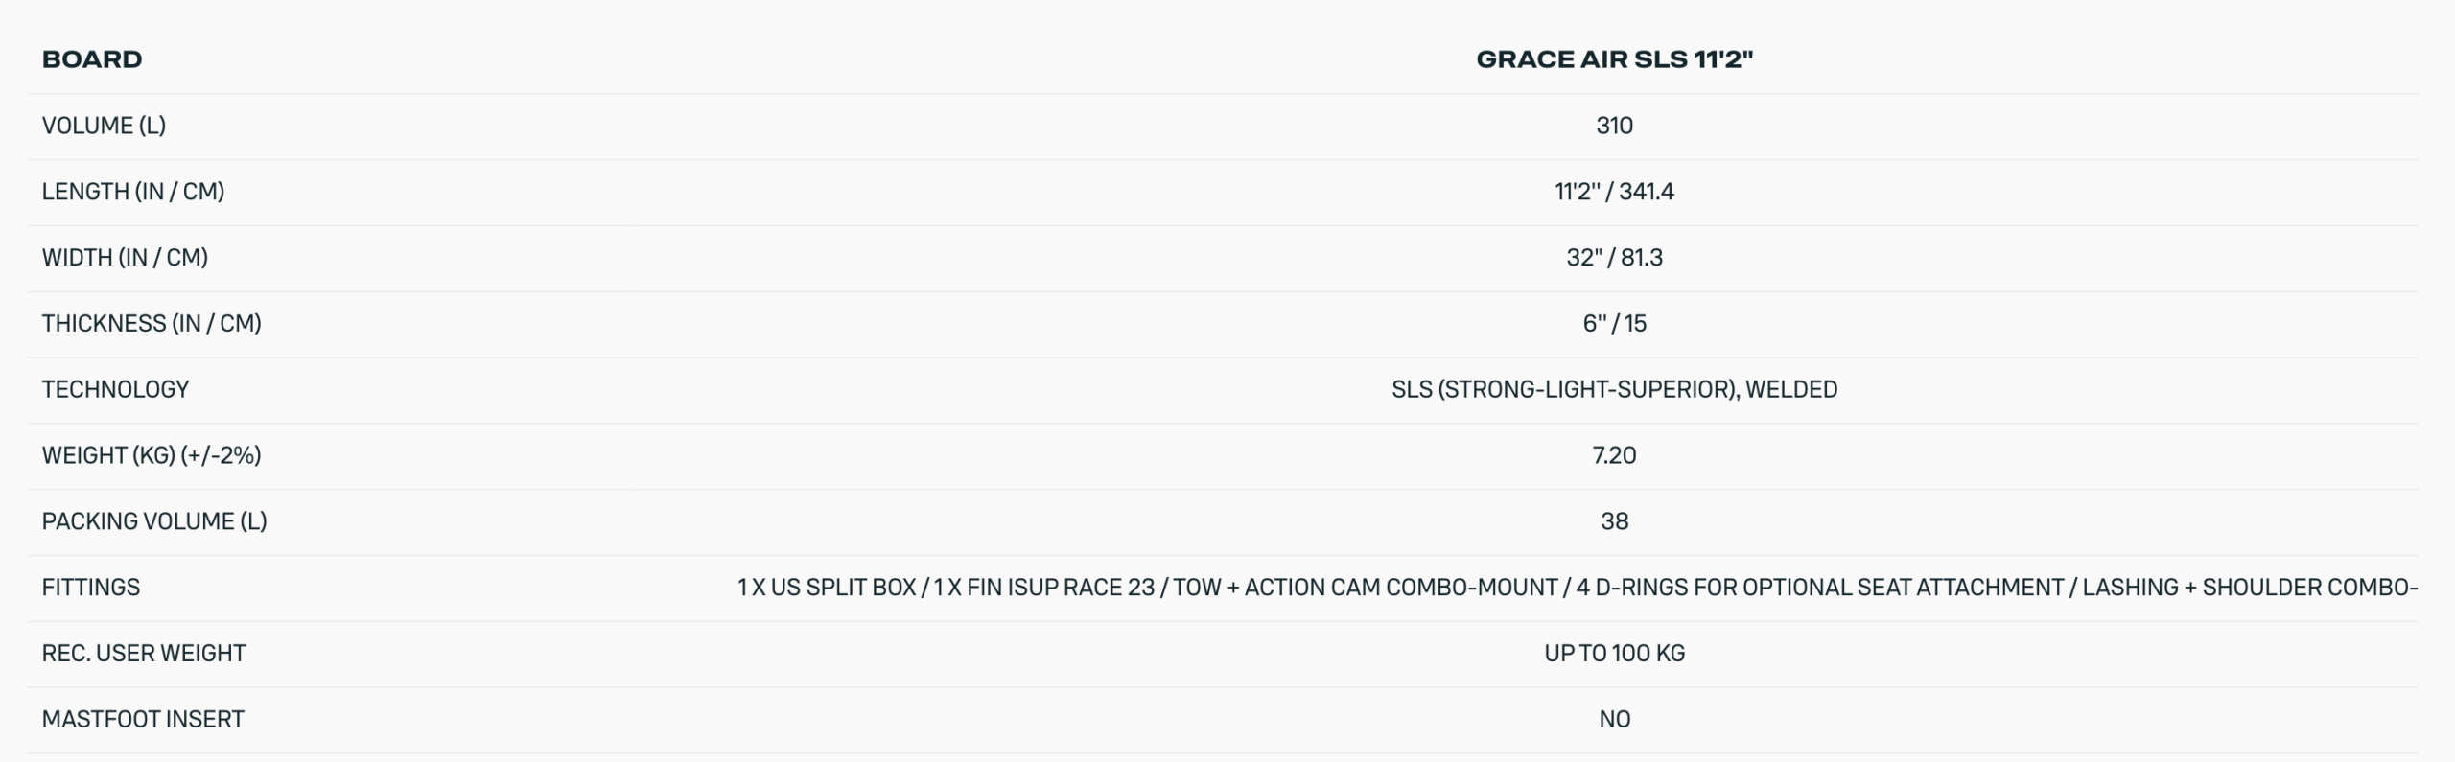This screenshot has height=762, width=2455.
Task: Click the thickness value 6'' / 15
Action: (1614, 324)
